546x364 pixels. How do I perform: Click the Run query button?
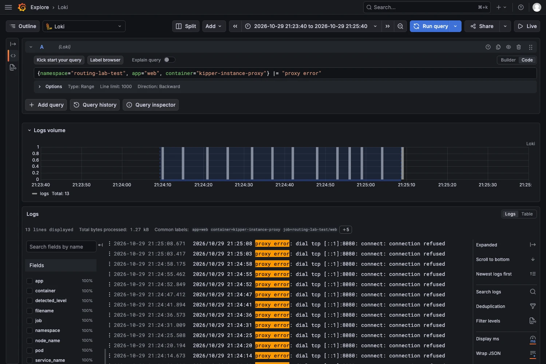[x=431, y=26]
